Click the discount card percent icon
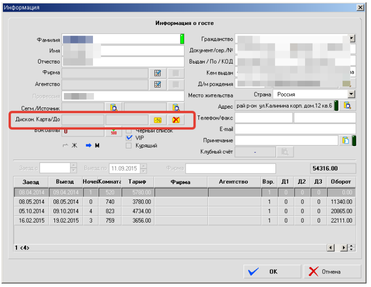371x287 pixels. pos(156,119)
